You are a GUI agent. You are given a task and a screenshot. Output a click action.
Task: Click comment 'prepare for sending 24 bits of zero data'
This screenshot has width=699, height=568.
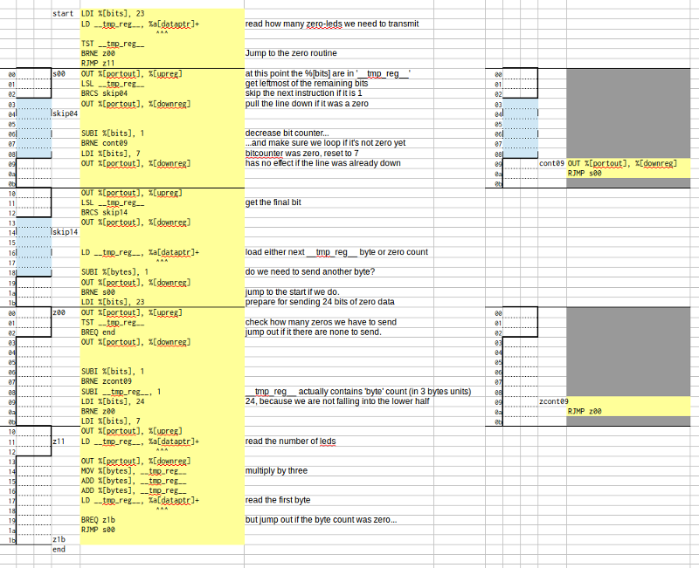point(320,302)
